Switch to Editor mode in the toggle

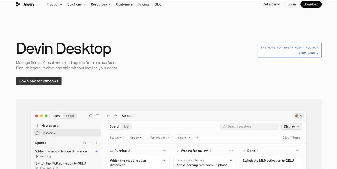pos(70,116)
